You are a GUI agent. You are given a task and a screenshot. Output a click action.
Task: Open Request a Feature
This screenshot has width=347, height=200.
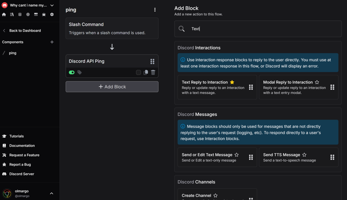(24, 155)
